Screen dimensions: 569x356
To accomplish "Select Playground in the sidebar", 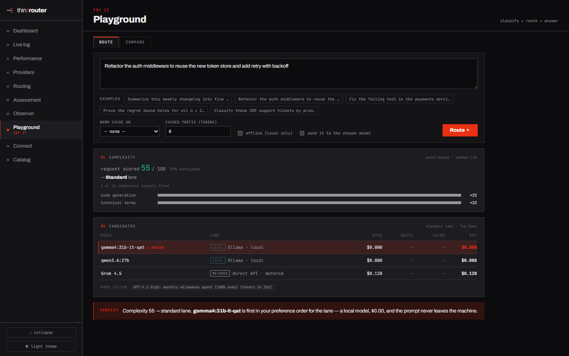I will [41, 130].
